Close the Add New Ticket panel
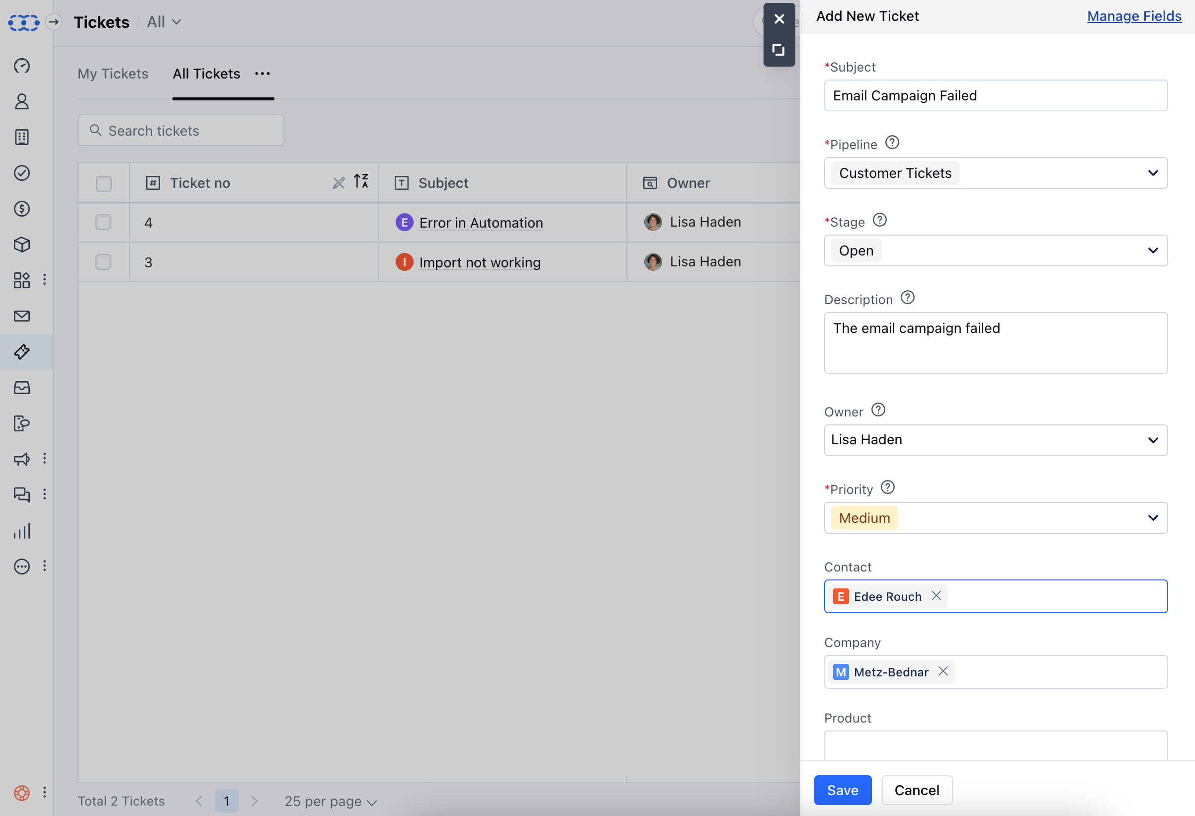1195x816 pixels. 779,19
